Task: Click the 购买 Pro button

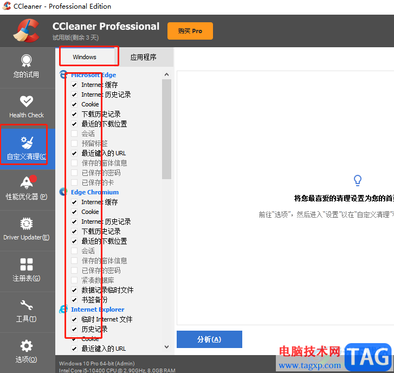Action: [x=190, y=31]
